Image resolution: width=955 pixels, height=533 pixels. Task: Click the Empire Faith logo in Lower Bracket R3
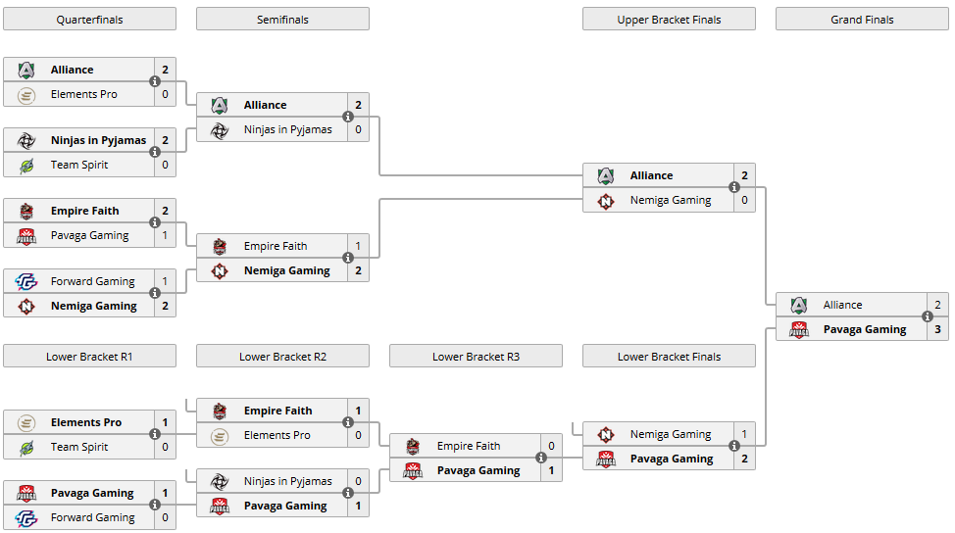click(x=412, y=446)
